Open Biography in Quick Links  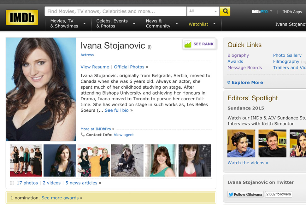238,56
